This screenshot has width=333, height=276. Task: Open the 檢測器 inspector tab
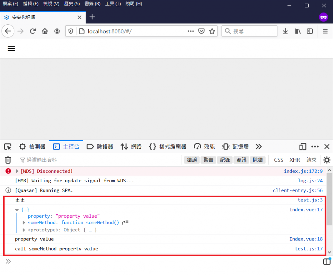click(x=32, y=146)
